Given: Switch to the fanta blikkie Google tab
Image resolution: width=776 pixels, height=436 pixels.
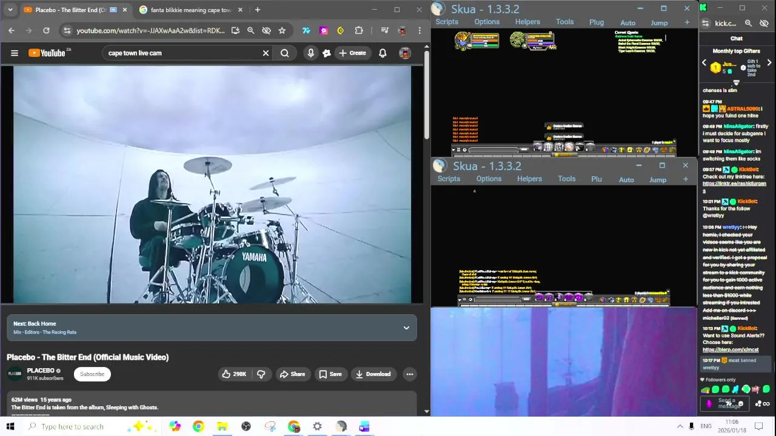Looking at the screenshot, I should click(x=192, y=10).
